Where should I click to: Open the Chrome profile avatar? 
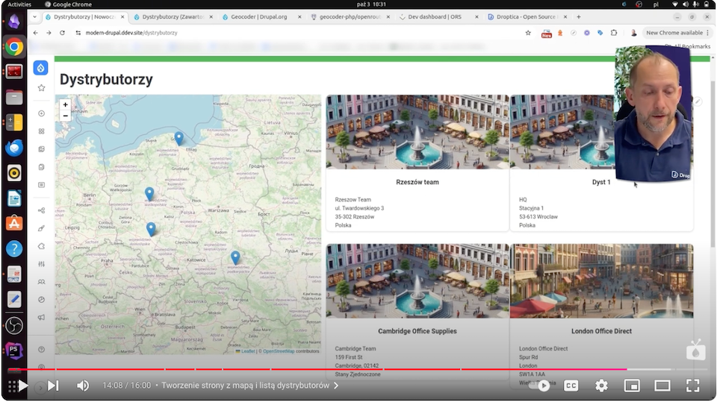tap(633, 33)
